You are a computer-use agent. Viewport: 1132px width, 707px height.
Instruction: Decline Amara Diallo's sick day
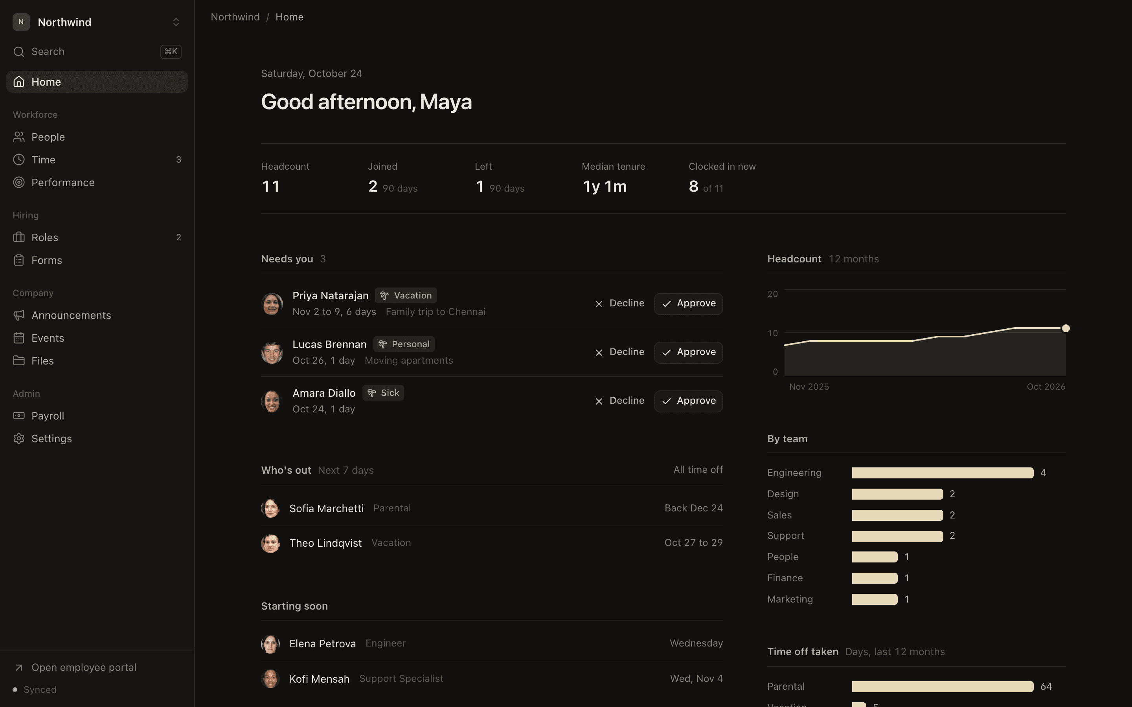click(x=619, y=401)
